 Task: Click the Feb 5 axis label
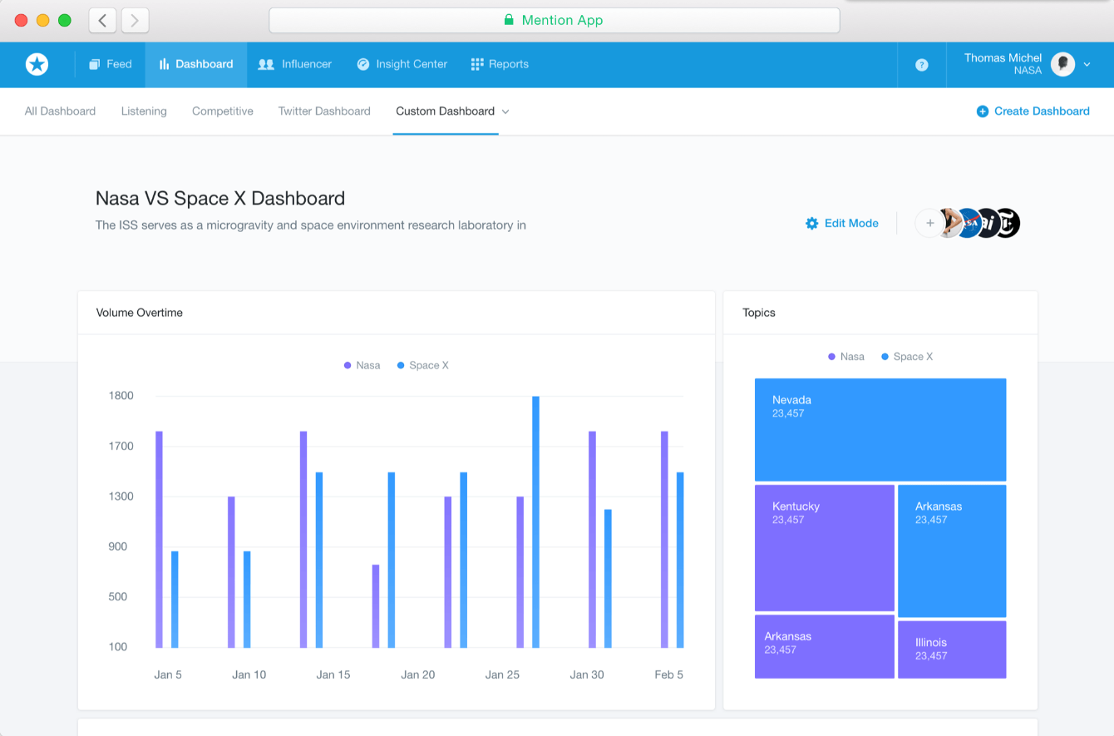click(669, 674)
